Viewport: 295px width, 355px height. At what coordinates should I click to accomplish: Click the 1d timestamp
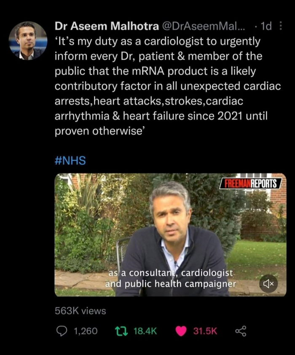(x=265, y=27)
